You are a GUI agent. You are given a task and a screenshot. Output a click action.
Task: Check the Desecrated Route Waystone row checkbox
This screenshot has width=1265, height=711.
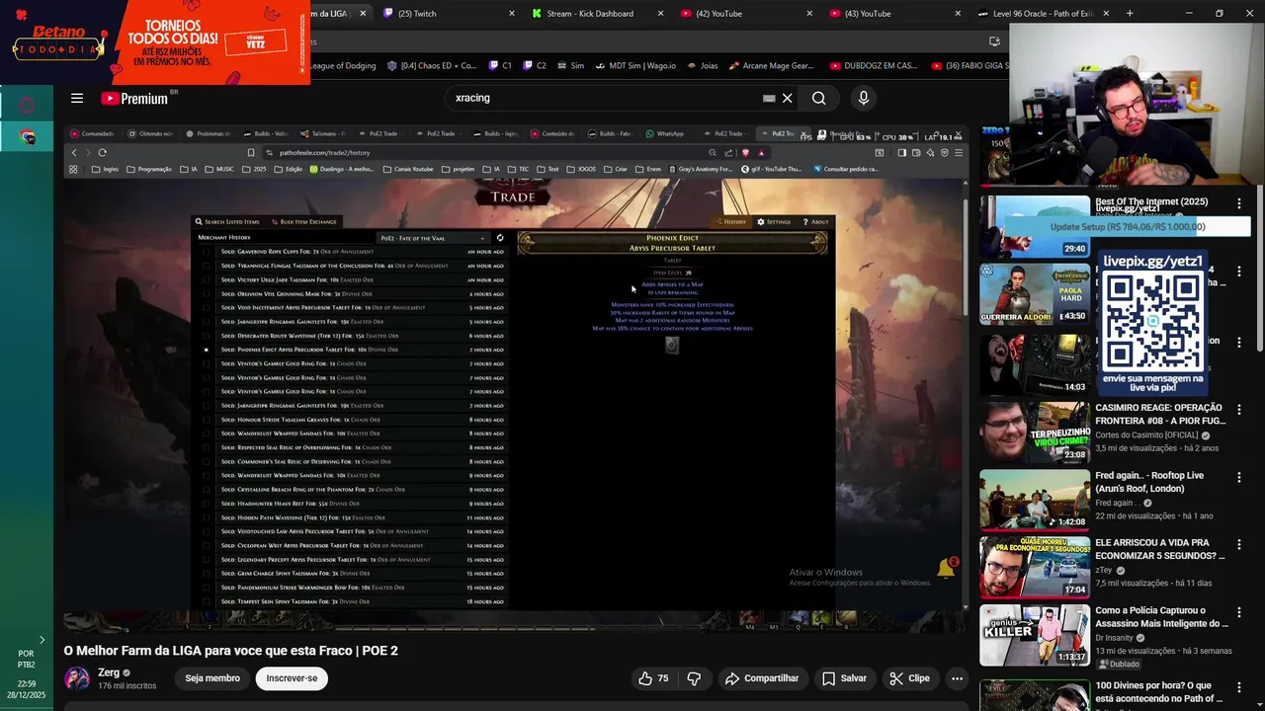click(206, 336)
